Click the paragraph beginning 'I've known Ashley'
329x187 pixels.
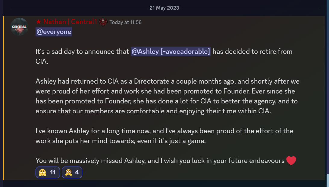(x=164, y=136)
